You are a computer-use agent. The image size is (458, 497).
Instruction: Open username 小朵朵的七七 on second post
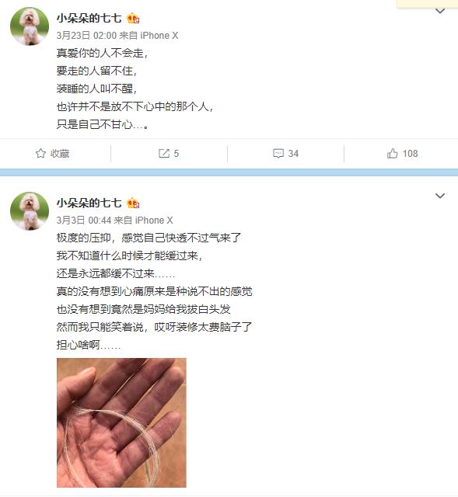(89, 203)
